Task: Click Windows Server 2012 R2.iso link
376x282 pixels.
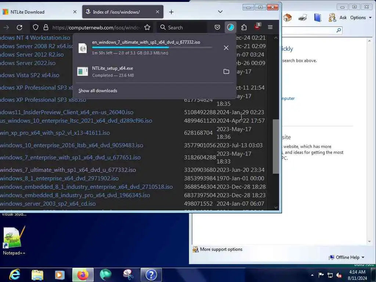Action: (x=32, y=55)
